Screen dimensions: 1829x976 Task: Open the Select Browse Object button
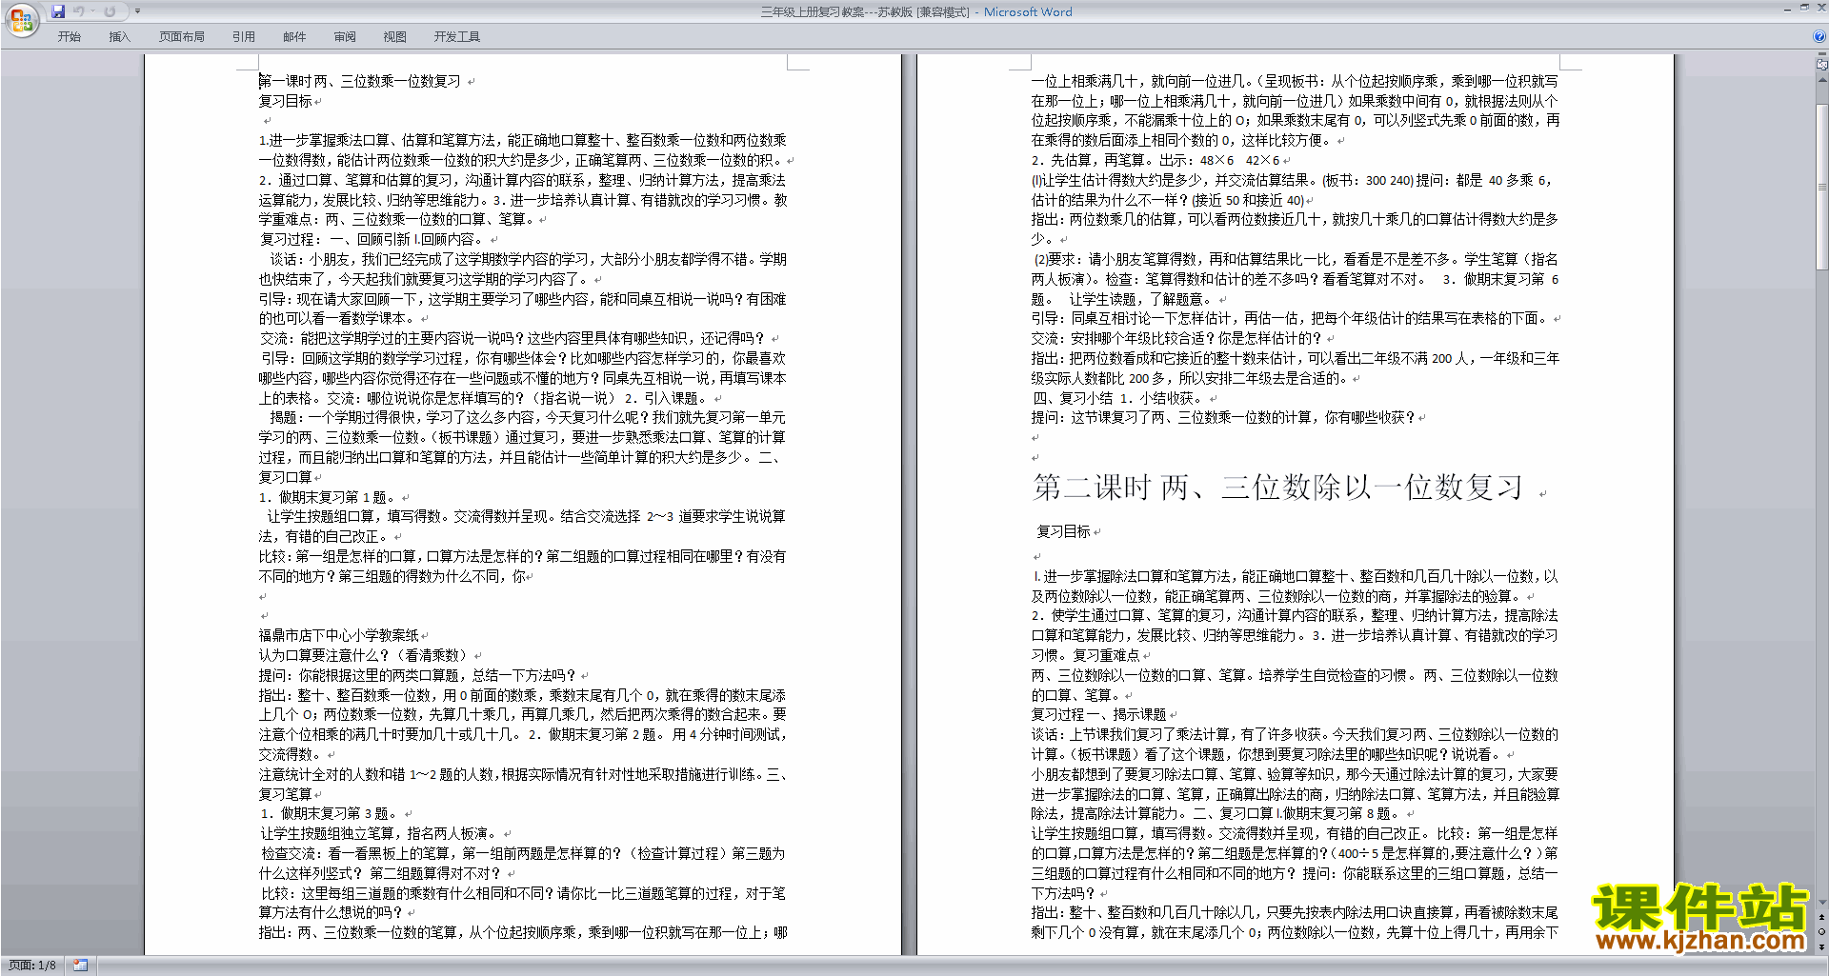(x=1822, y=931)
